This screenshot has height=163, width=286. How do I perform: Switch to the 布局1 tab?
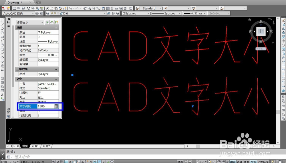(35, 146)
